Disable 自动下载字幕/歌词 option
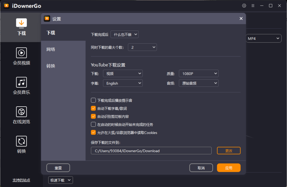The height and width of the screenshot is (187, 287). coord(93,108)
